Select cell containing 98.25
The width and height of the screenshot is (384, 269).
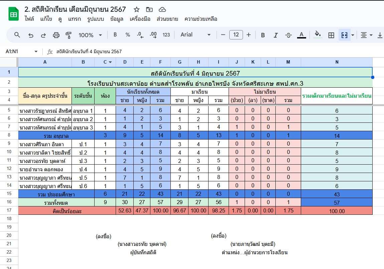coord(219,211)
